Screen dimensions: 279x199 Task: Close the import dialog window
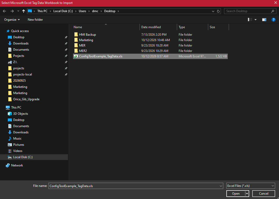pyautogui.click(x=275, y=3)
